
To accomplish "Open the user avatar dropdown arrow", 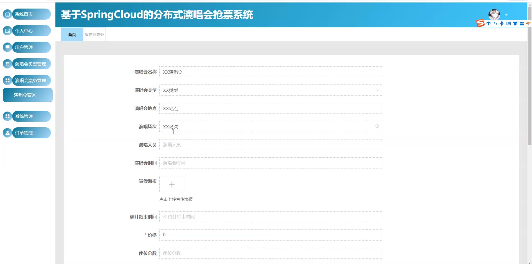I will point(506,15).
